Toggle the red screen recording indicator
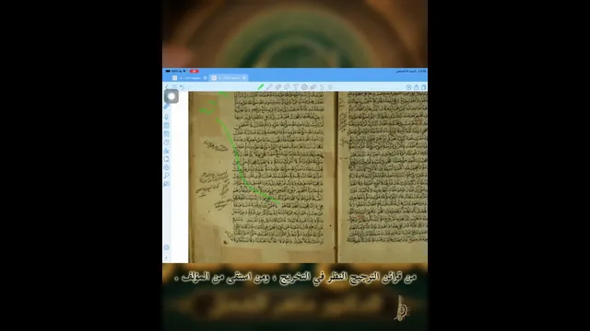590x331 pixels. coord(194,71)
